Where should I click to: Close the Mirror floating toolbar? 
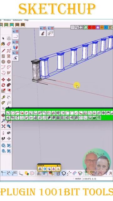(x=60, y=166)
